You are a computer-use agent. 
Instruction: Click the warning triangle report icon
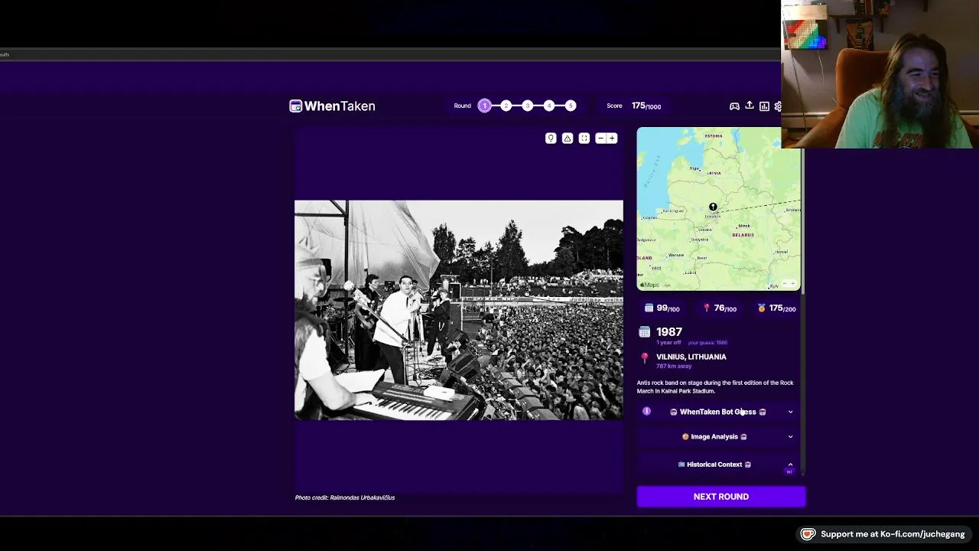568,139
